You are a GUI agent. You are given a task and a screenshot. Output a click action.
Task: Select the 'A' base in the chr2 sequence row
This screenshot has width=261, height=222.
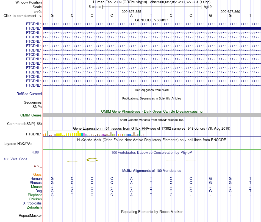coord(131,16)
